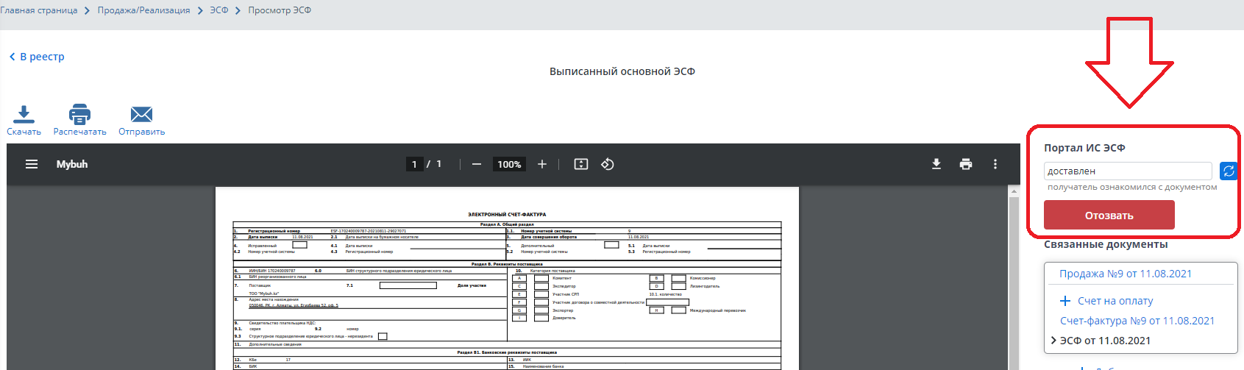This screenshot has height=370, width=1244.
Task: Download the PDF from viewer toolbar
Action: point(936,164)
